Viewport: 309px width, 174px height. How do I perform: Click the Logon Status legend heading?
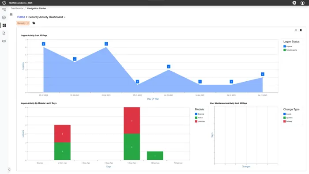291,42
